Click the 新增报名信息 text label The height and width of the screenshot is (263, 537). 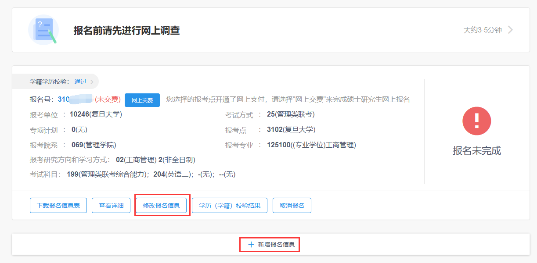coord(276,245)
